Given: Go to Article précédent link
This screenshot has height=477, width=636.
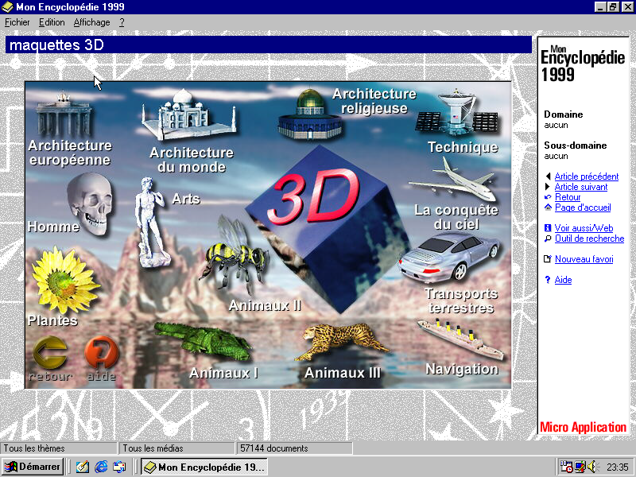Looking at the screenshot, I should [587, 176].
